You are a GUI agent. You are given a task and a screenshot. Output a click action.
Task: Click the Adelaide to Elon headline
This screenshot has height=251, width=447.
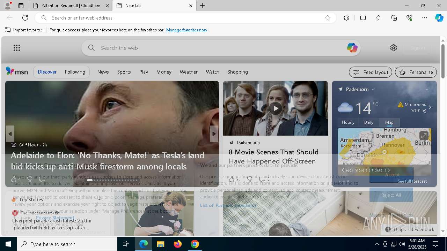(x=108, y=161)
